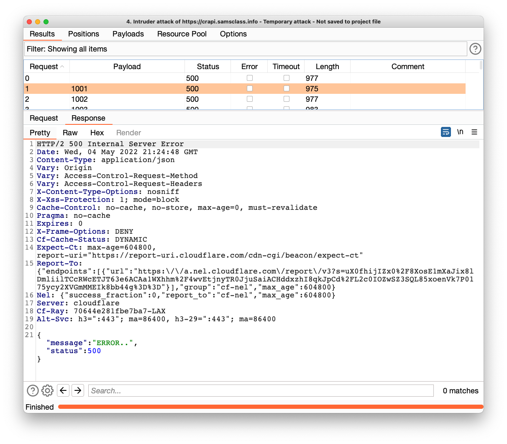
Task: Open the filter help question mark icon
Action: click(475, 49)
